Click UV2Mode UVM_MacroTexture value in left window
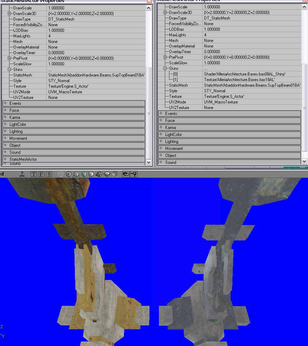Viewport: 308px width, 346px height. click(x=65, y=92)
